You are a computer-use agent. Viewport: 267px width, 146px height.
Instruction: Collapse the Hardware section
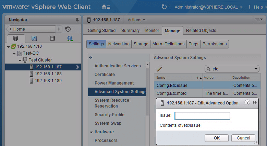tap(92, 132)
